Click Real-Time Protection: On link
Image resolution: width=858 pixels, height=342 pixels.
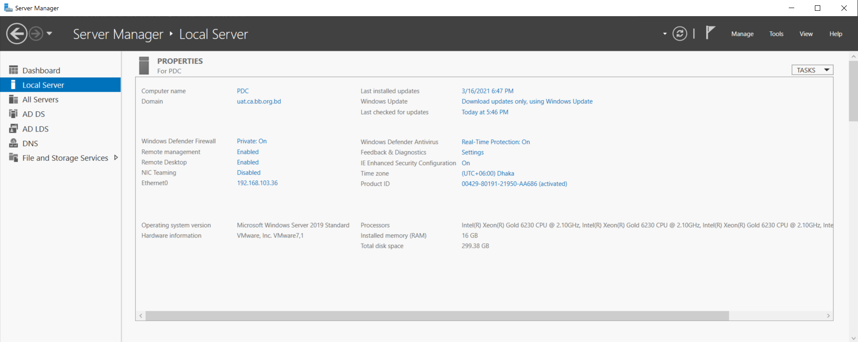click(x=495, y=142)
